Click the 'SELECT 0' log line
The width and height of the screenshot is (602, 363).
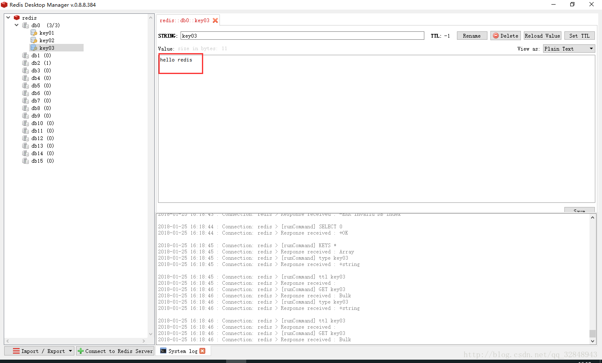(x=250, y=227)
